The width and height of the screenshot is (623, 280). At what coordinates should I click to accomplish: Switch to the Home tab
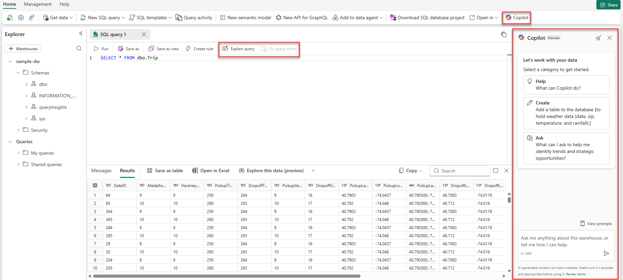click(x=9, y=4)
